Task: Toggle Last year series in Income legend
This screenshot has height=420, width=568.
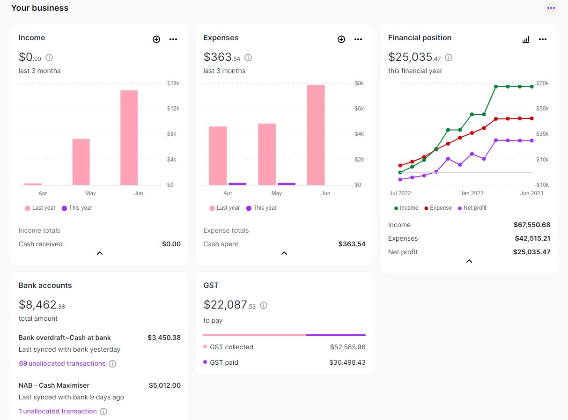Action: click(x=40, y=208)
